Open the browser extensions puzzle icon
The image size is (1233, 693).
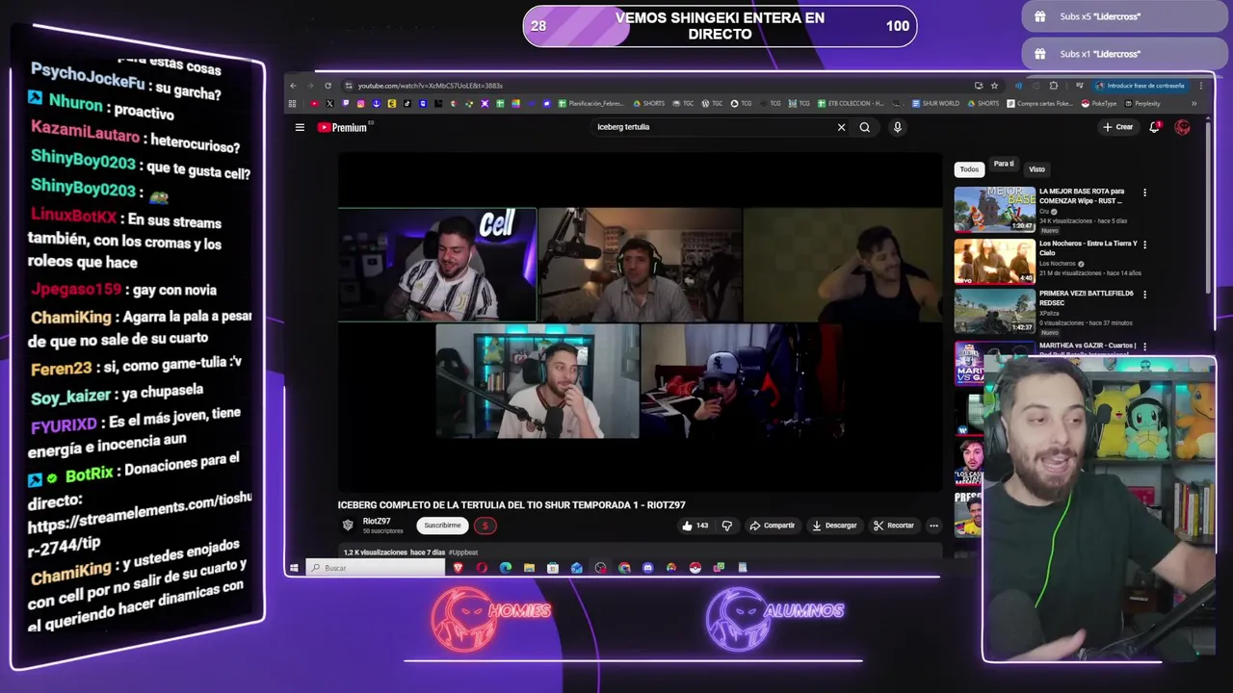(1054, 86)
